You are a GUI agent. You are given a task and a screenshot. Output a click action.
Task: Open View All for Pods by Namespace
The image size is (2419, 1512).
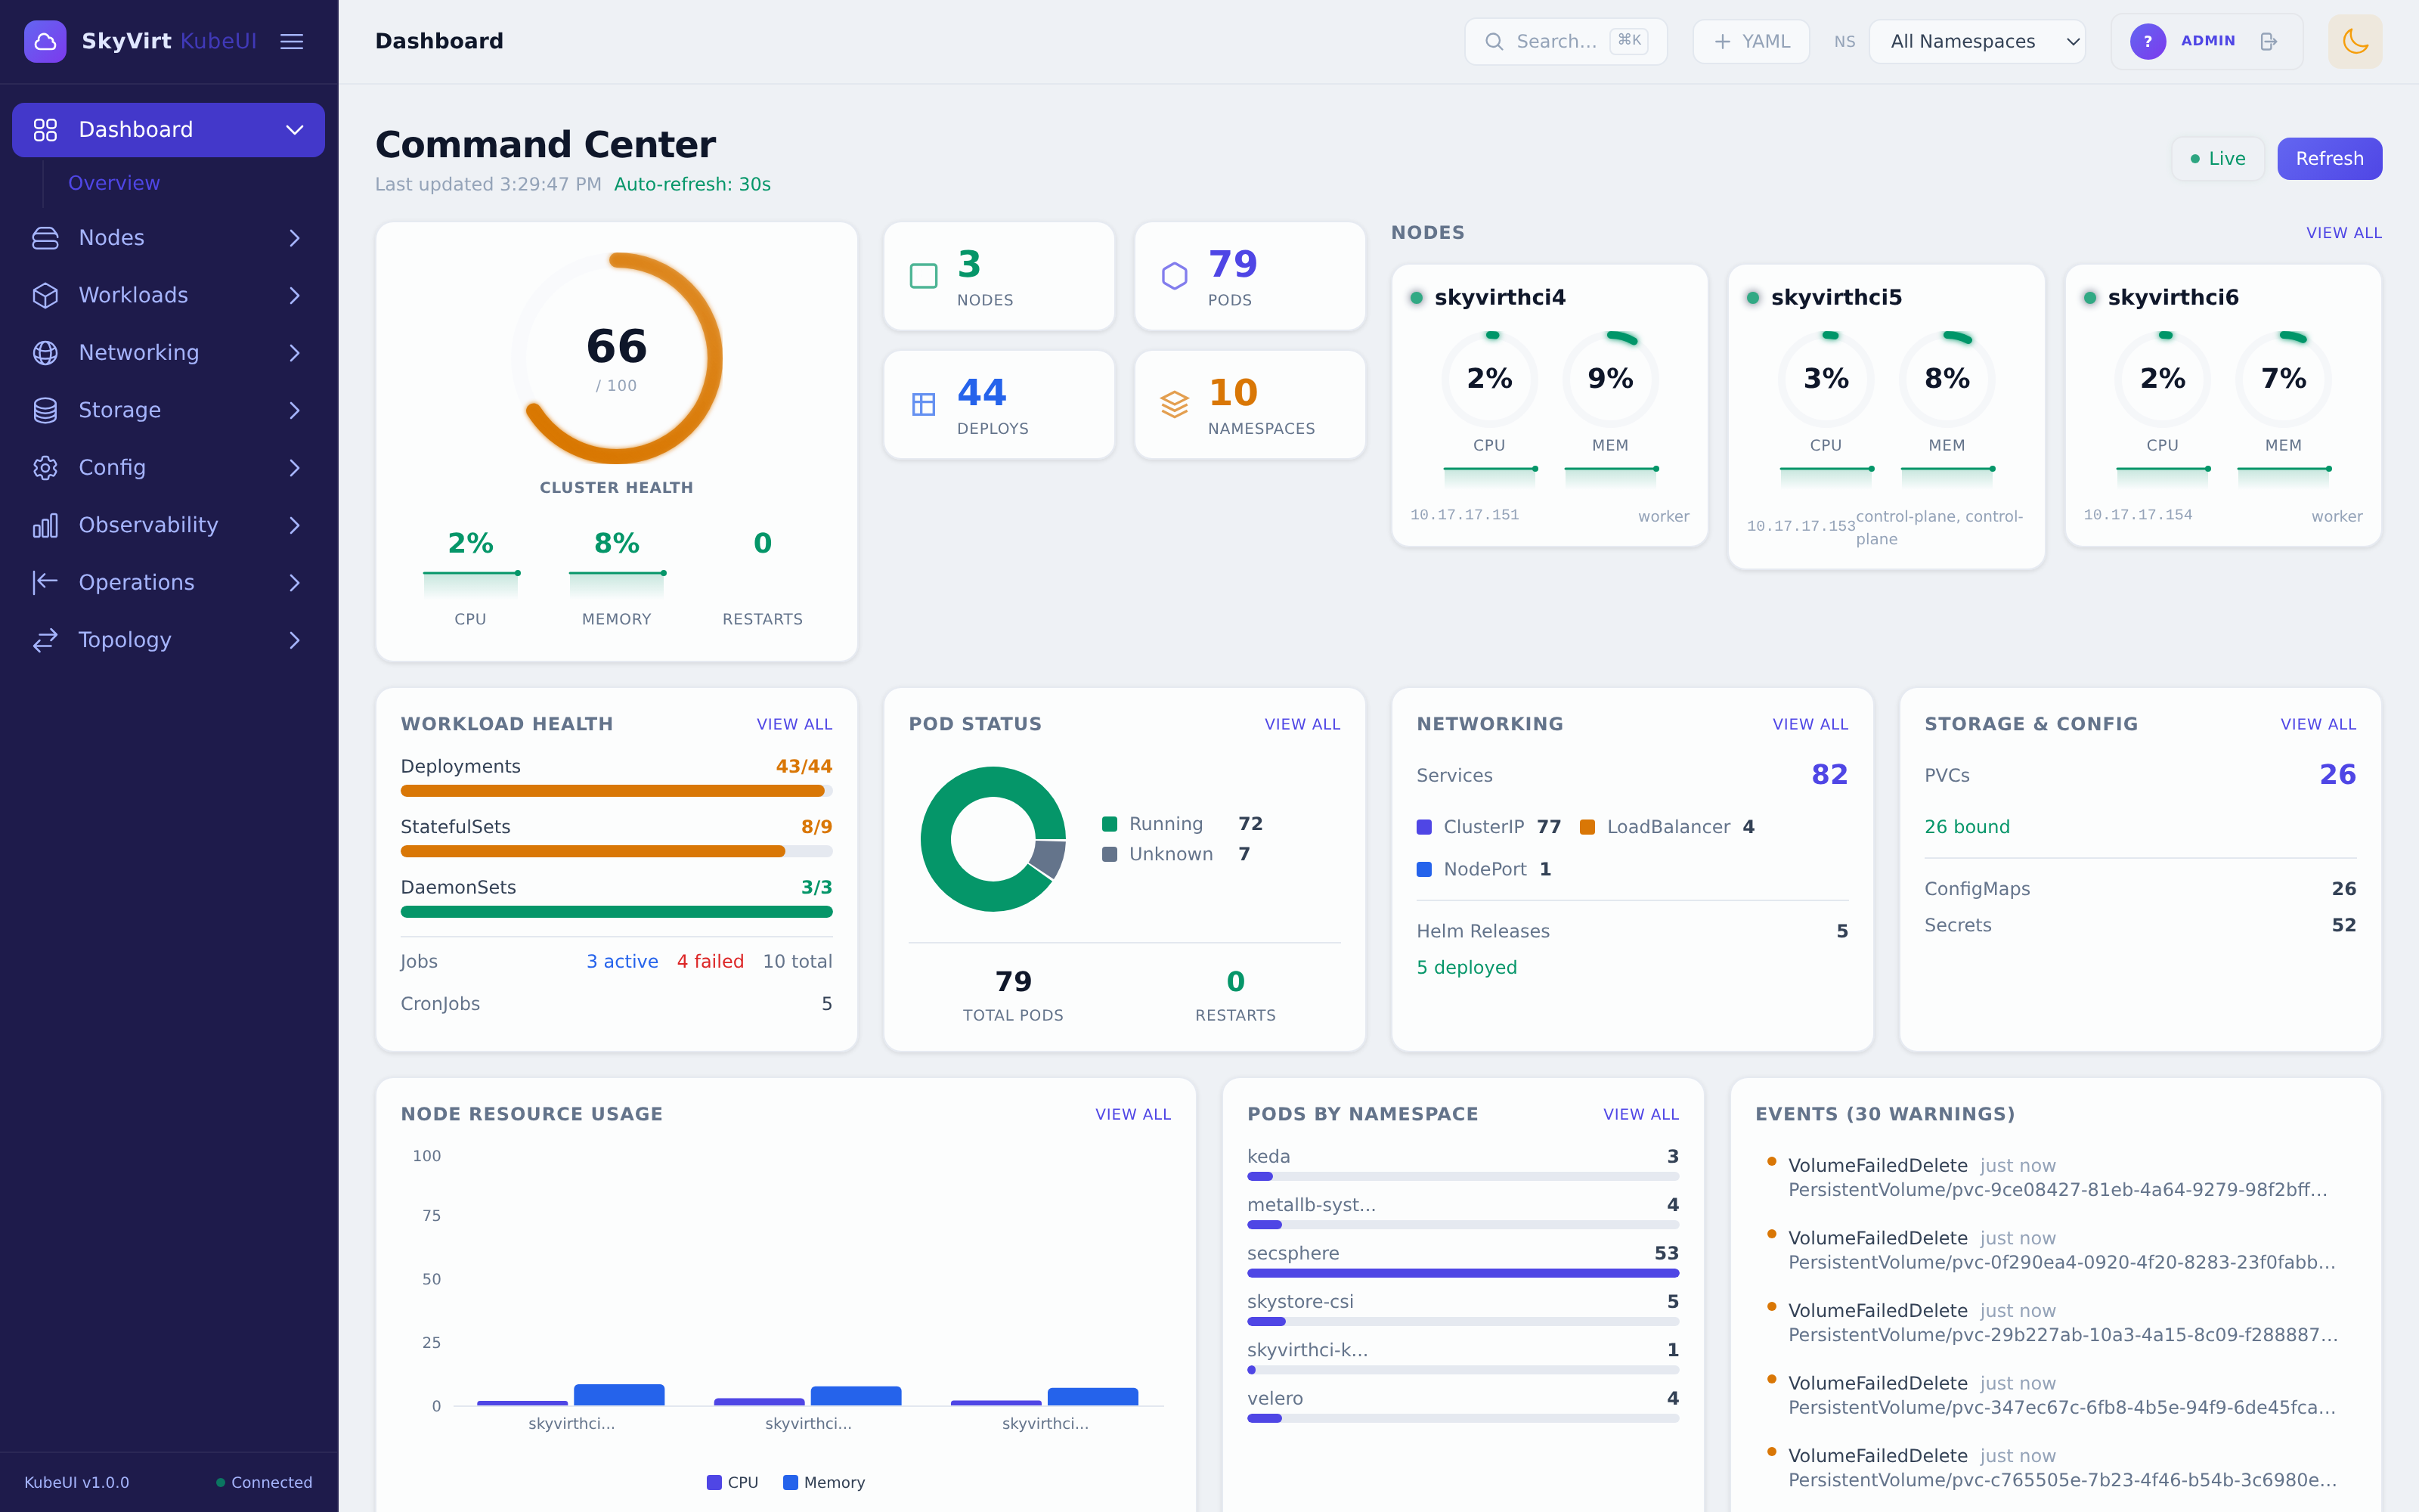(x=1640, y=1114)
